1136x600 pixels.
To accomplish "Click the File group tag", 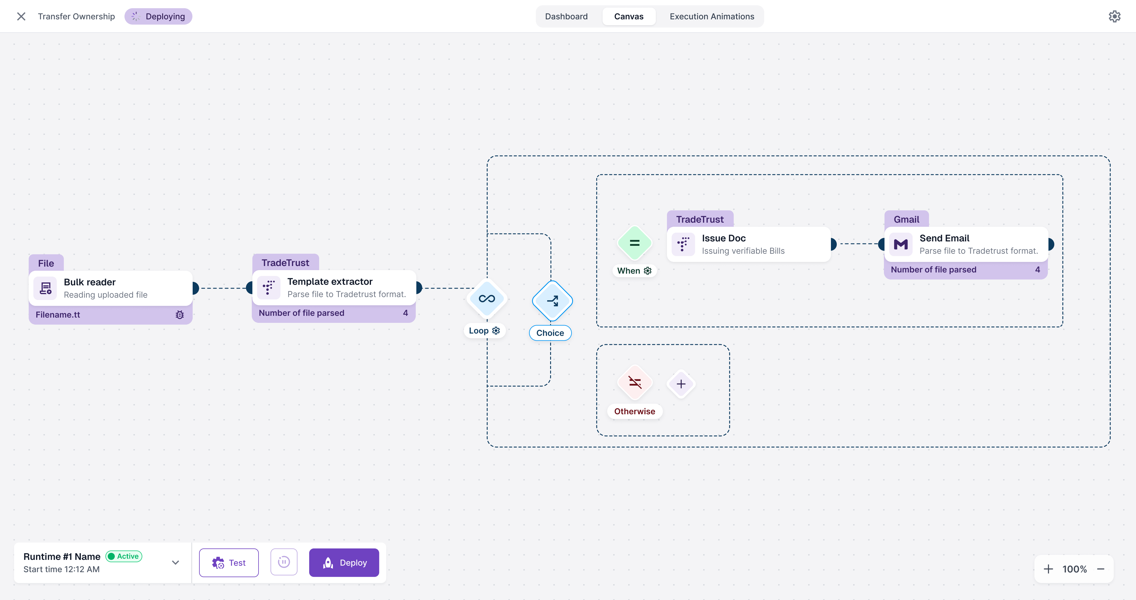I will point(46,263).
